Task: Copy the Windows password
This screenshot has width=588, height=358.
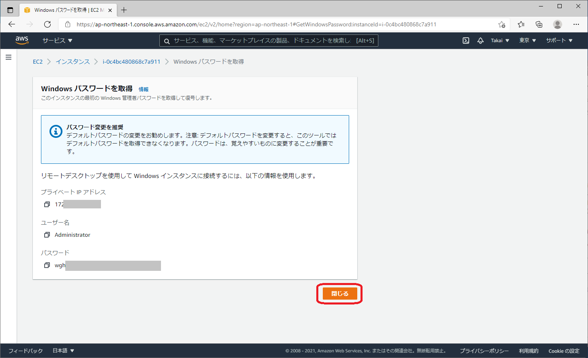Action: point(47,265)
